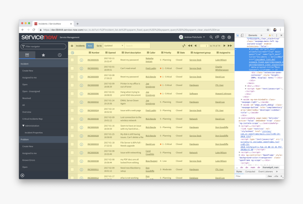Click the global search magnifier icon

tap(211, 37)
